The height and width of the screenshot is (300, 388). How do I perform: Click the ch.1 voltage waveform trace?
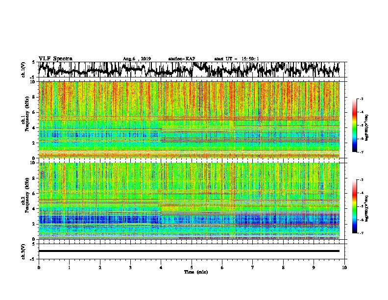point(189,70)
